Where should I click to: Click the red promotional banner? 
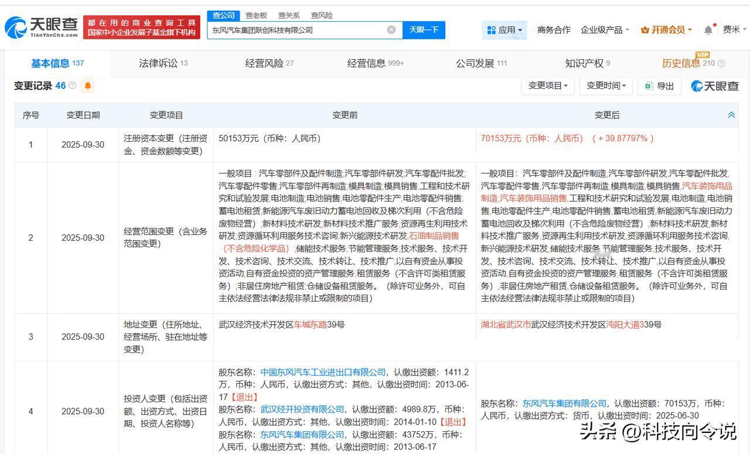(142, 27)
